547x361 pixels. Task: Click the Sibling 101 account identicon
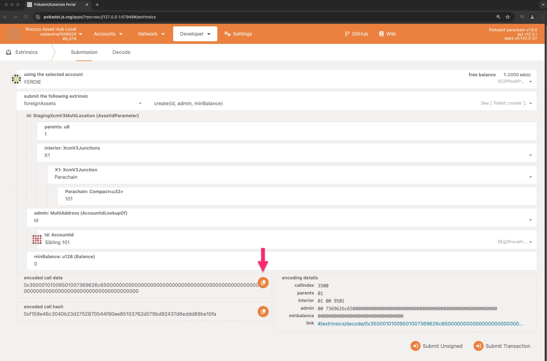point(37,239)
